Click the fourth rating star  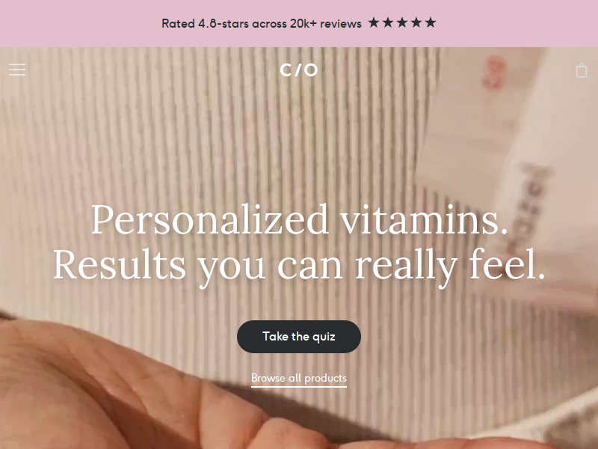coord(416,23)
